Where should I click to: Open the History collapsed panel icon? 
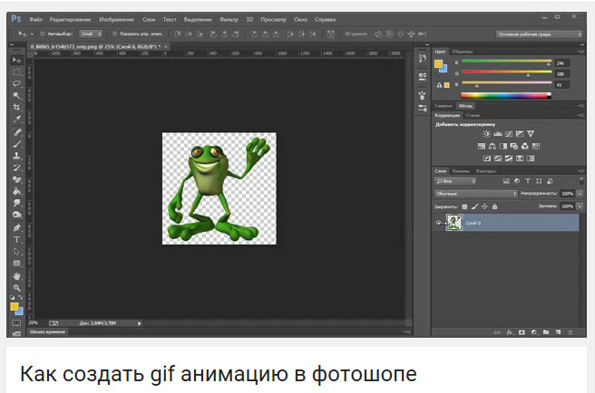(x=423, y=58)
